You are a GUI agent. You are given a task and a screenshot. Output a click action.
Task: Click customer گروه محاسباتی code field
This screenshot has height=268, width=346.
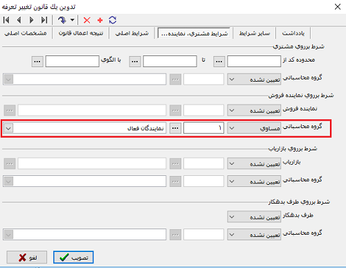203,80
